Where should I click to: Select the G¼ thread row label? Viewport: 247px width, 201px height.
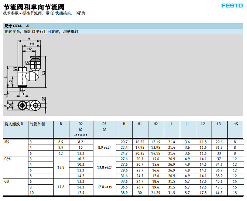tap(7, 181)
